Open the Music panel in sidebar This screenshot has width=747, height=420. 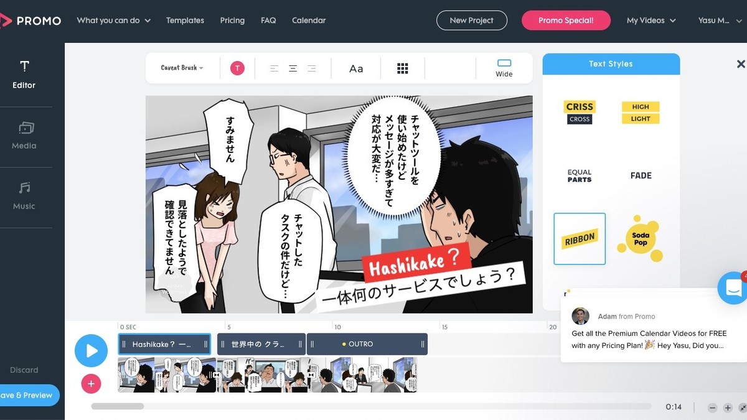click(x=24, y=196)
